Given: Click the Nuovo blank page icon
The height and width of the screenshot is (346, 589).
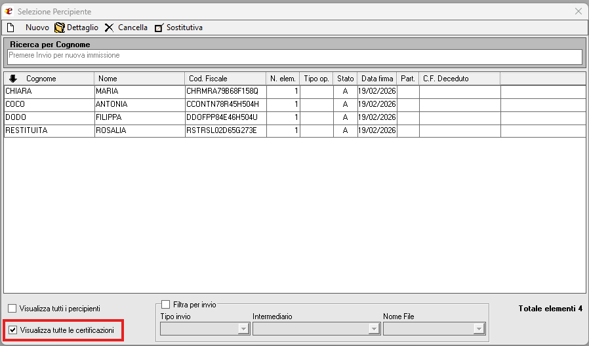Looking at the screenshot, I should (10, 28).
